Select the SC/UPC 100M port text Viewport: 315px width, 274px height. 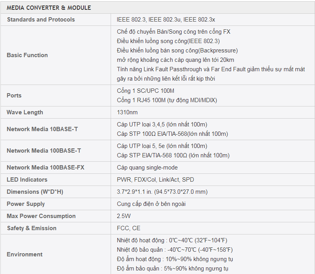point(146,91)
